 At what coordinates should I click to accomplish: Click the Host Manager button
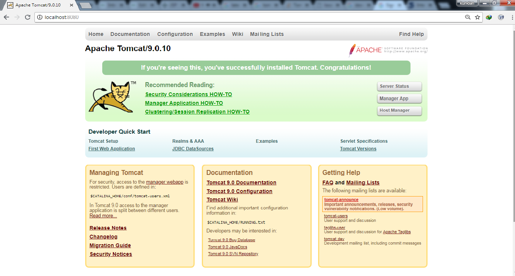(399, 111)
